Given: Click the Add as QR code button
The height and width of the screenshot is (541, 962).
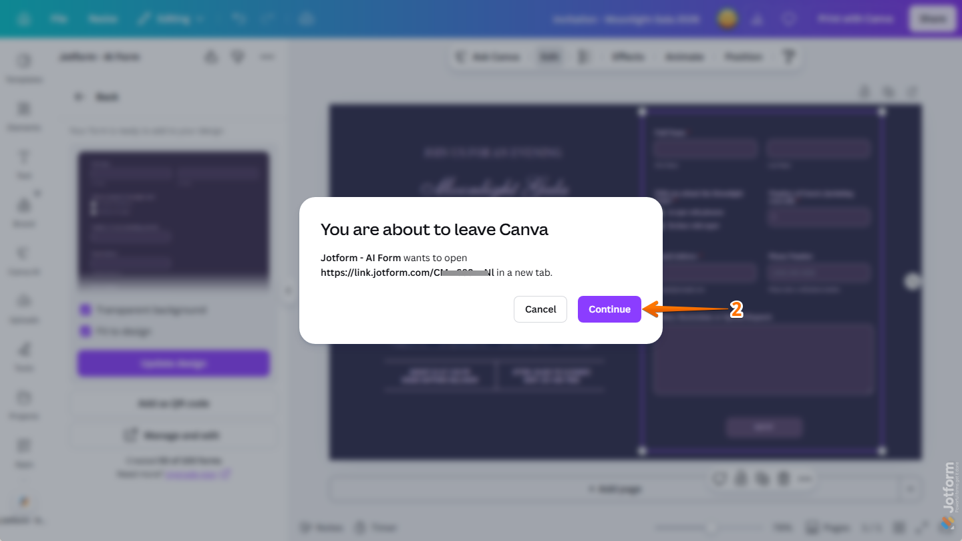Looking at the screenshot, I should pos(174,403).
